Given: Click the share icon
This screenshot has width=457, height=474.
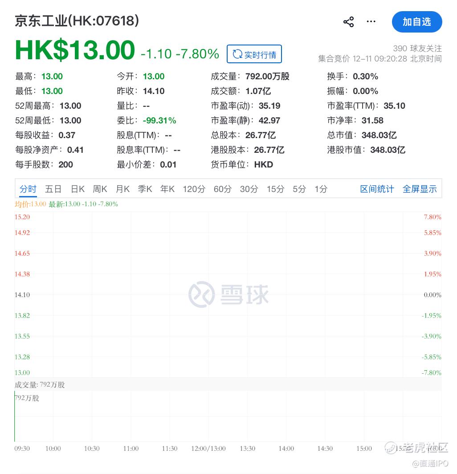Looking at the screenshot, I should (348, 22).
